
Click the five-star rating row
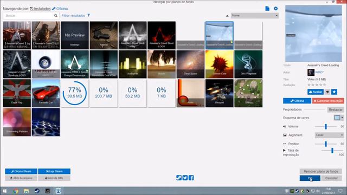317,85
